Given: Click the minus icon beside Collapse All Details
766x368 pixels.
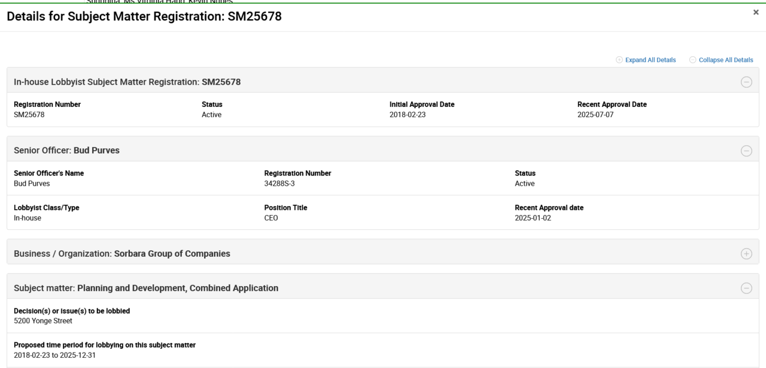Looking at the screenshot, I should (693, 60).
